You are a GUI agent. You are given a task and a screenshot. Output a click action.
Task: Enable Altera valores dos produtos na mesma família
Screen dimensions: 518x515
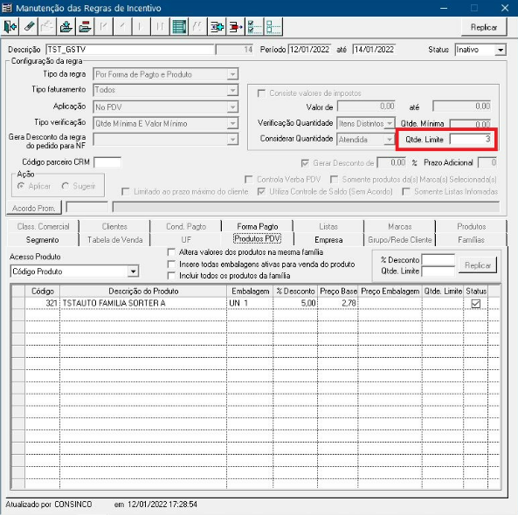coord(171,252)
